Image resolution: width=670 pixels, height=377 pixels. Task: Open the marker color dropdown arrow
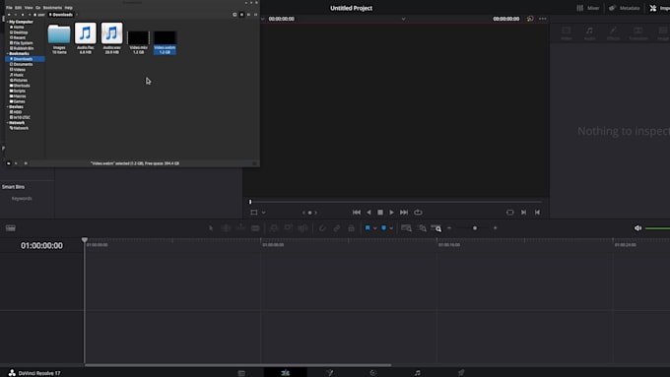click(x=391, y=228)
